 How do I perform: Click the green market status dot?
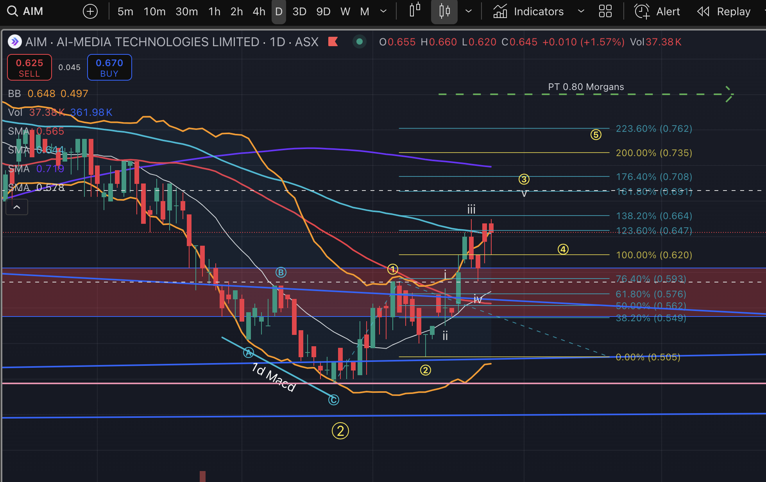click(360, 41)
